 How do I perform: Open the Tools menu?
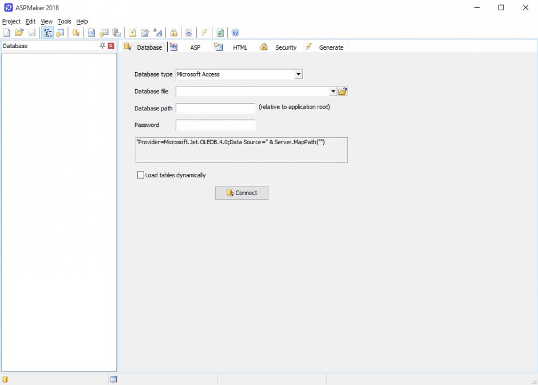[65, 22]
